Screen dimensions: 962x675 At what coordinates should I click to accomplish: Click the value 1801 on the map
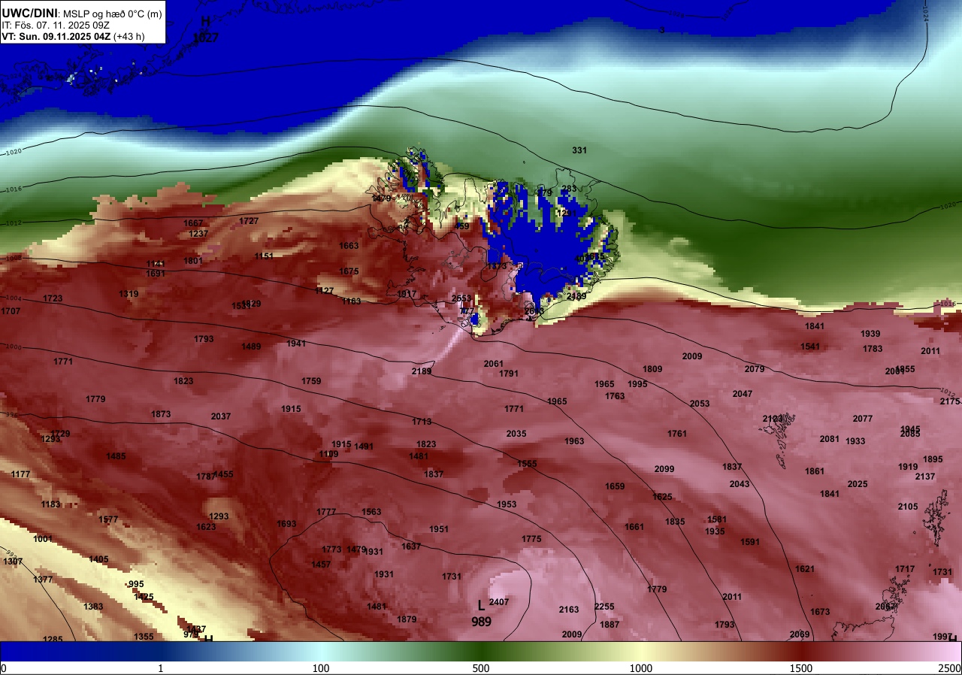tap(193, 261)
